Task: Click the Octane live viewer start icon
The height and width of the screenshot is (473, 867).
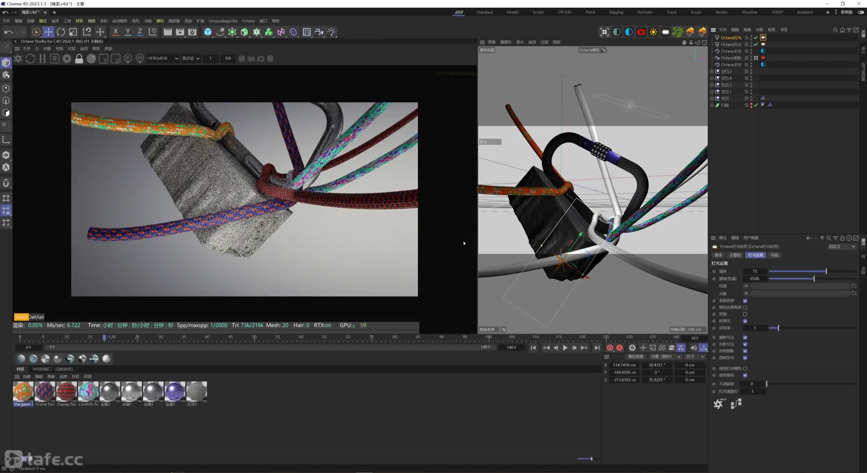Action: click(x=18, y=59)
